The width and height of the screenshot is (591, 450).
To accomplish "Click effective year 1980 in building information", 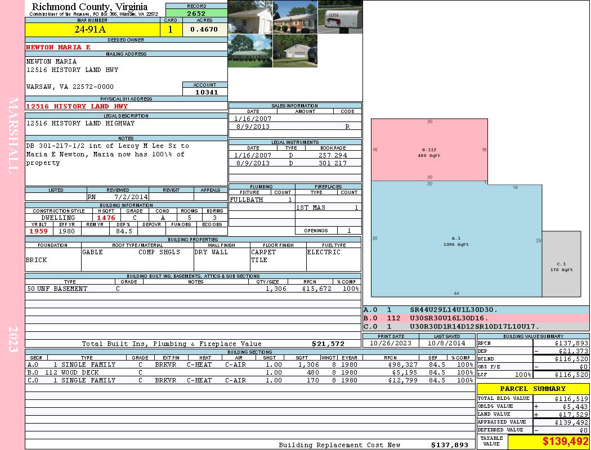I will pyautogui.click(x=67, y=231).
